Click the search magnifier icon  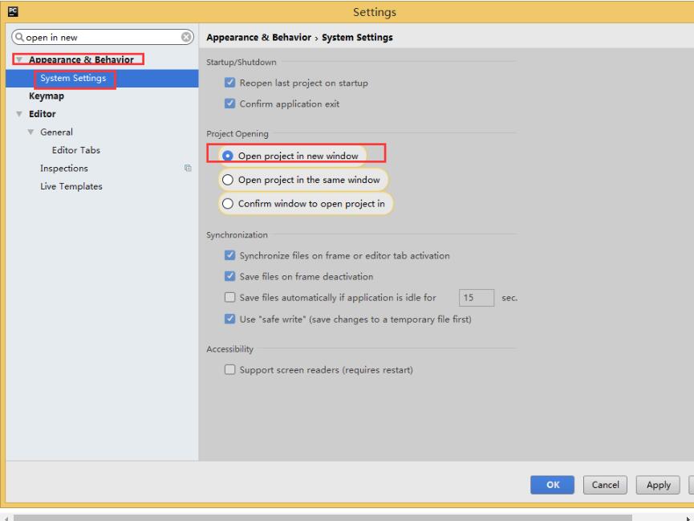click(x=19, y=37)
